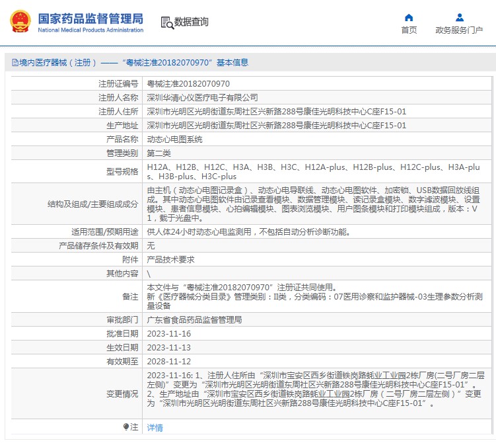This screenshot has height=445, width=496.
Task: Open the 数据查询 search icon
Action: coord(167,22)
